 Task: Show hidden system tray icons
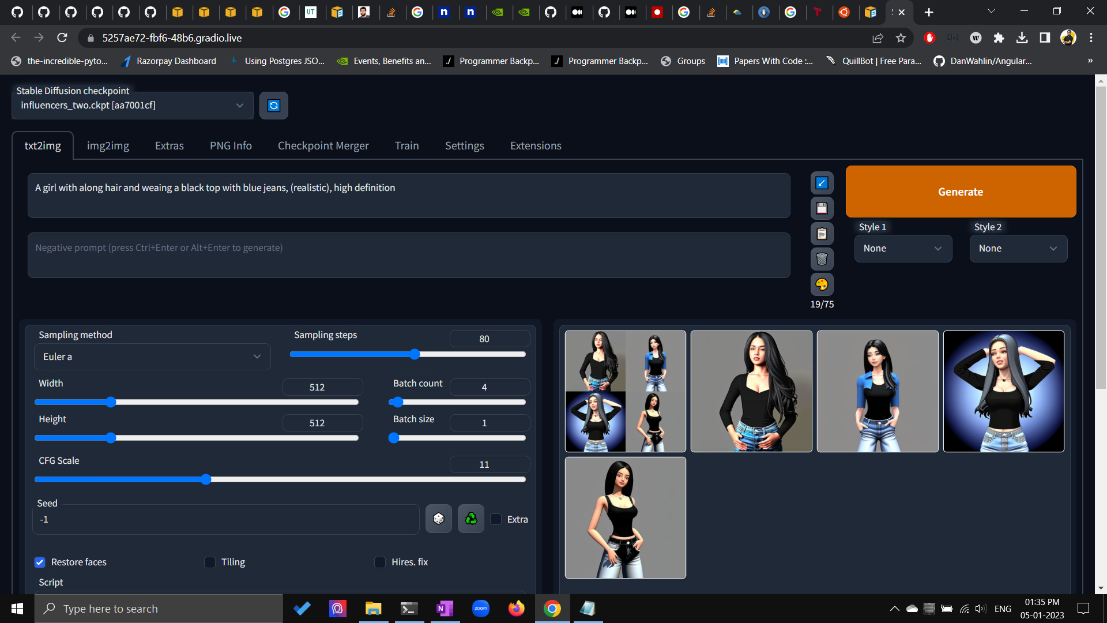[894, 609]
